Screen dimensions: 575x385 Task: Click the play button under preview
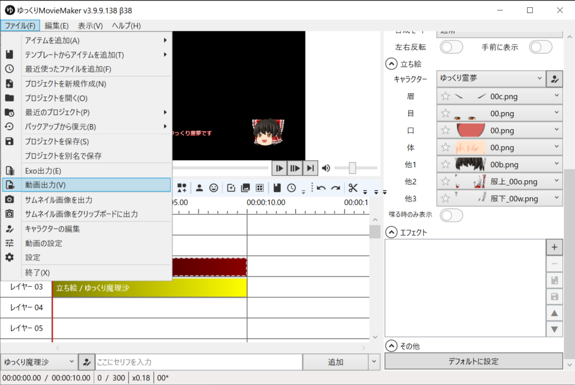pos(280,168)
